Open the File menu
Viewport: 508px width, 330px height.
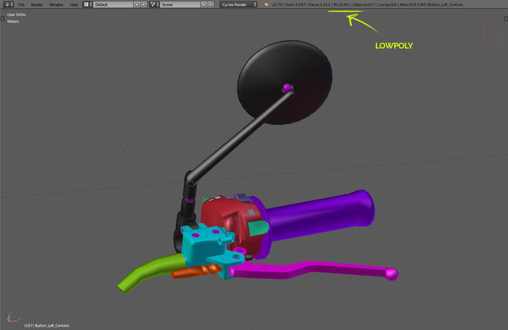(x=21, y=4)
